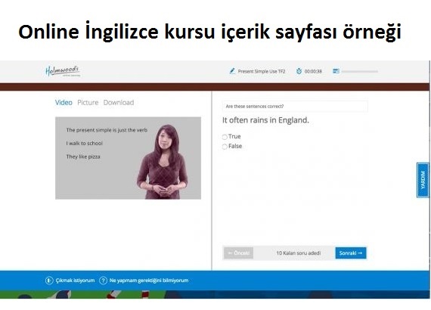Click the Önceki previous button
This screenshot has width=431, height=310.
[x=239, y=253]
